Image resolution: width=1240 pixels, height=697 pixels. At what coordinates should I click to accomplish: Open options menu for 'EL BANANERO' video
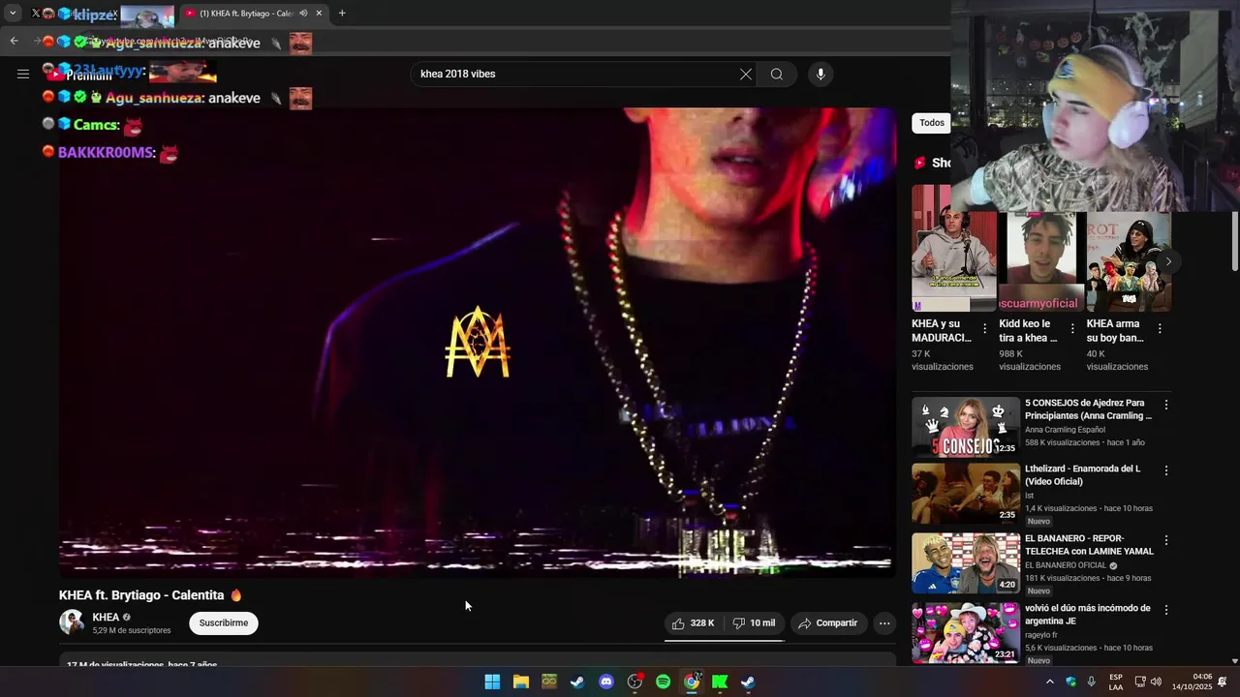[x=1166, y=540]
